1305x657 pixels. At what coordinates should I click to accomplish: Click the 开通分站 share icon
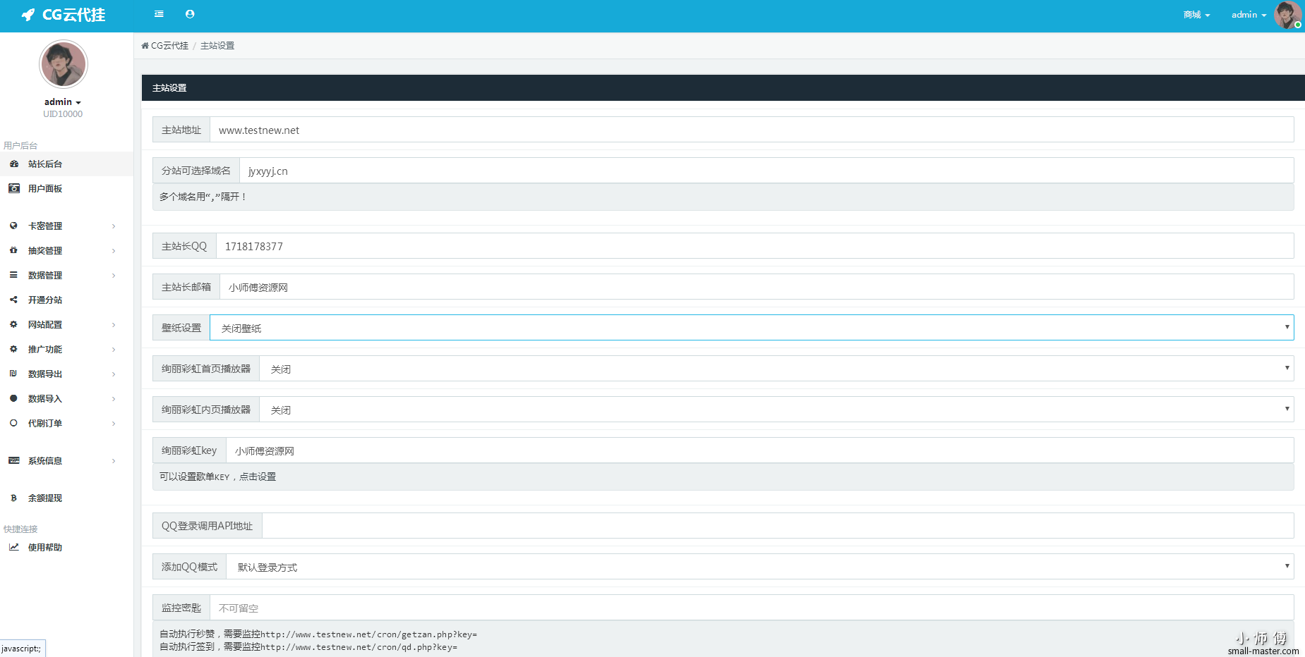pos(13,300)
